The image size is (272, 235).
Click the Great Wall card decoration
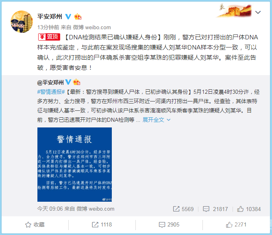(234, 11)
